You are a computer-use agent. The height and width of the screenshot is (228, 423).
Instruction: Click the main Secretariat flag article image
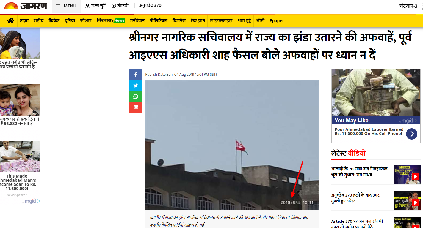click(x=232, y=145)
